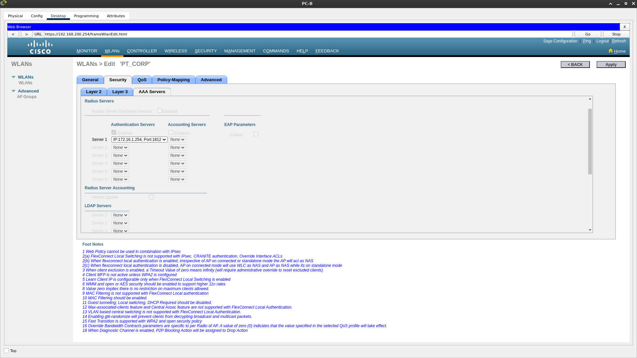637x358 pixels.
Task: Toggle Accounting Servers Enabled checkbox
Action: 171,132
